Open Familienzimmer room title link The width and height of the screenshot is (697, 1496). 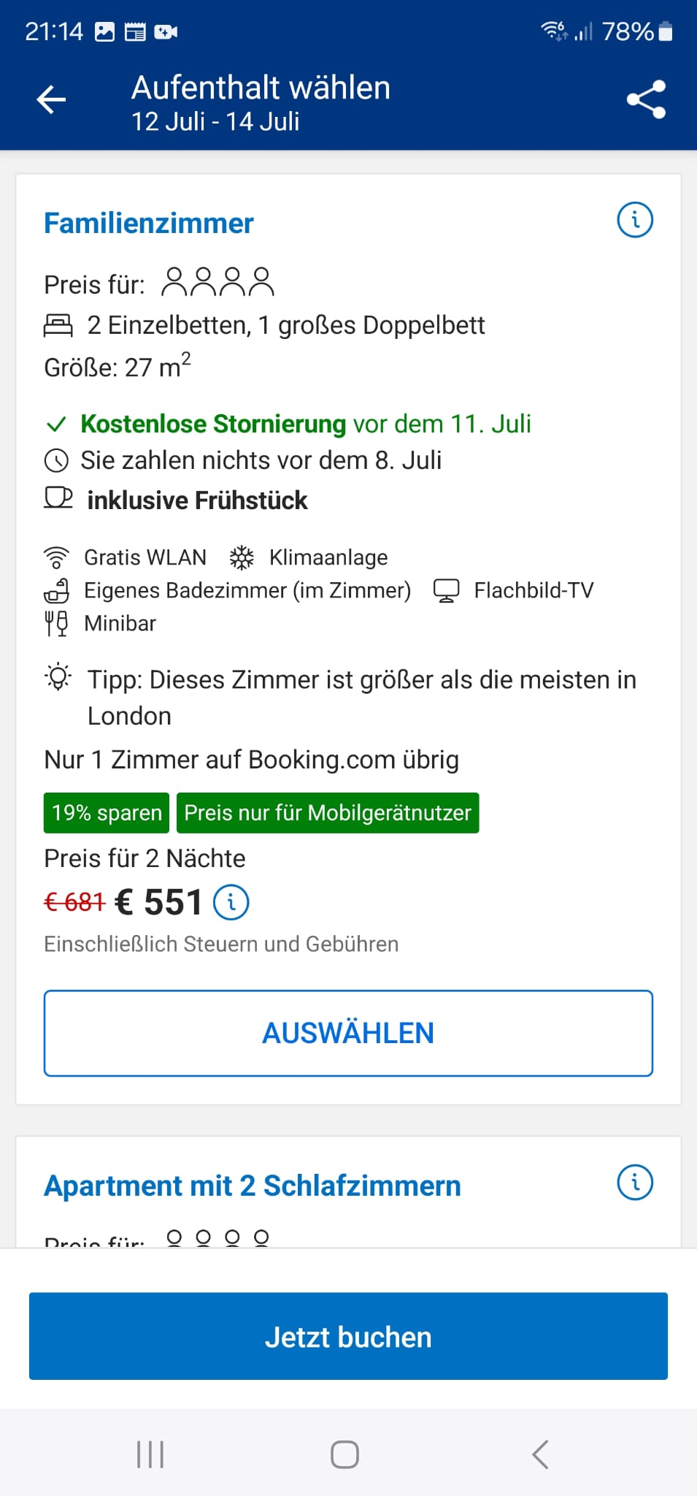[x=149, y=224]
